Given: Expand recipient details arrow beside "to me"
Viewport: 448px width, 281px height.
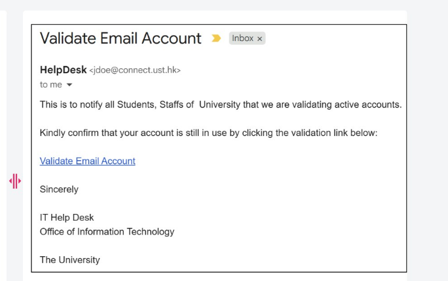Looking at the screenshot, I should (69, 85).
